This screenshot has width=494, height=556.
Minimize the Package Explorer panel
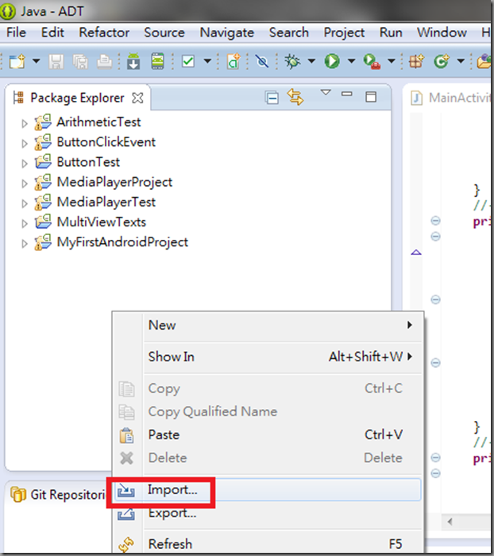pos(347,94)
